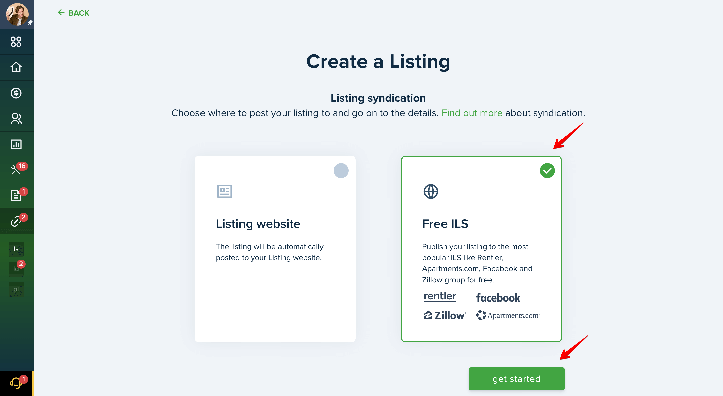Go back using the BACK link

(73, 13)
